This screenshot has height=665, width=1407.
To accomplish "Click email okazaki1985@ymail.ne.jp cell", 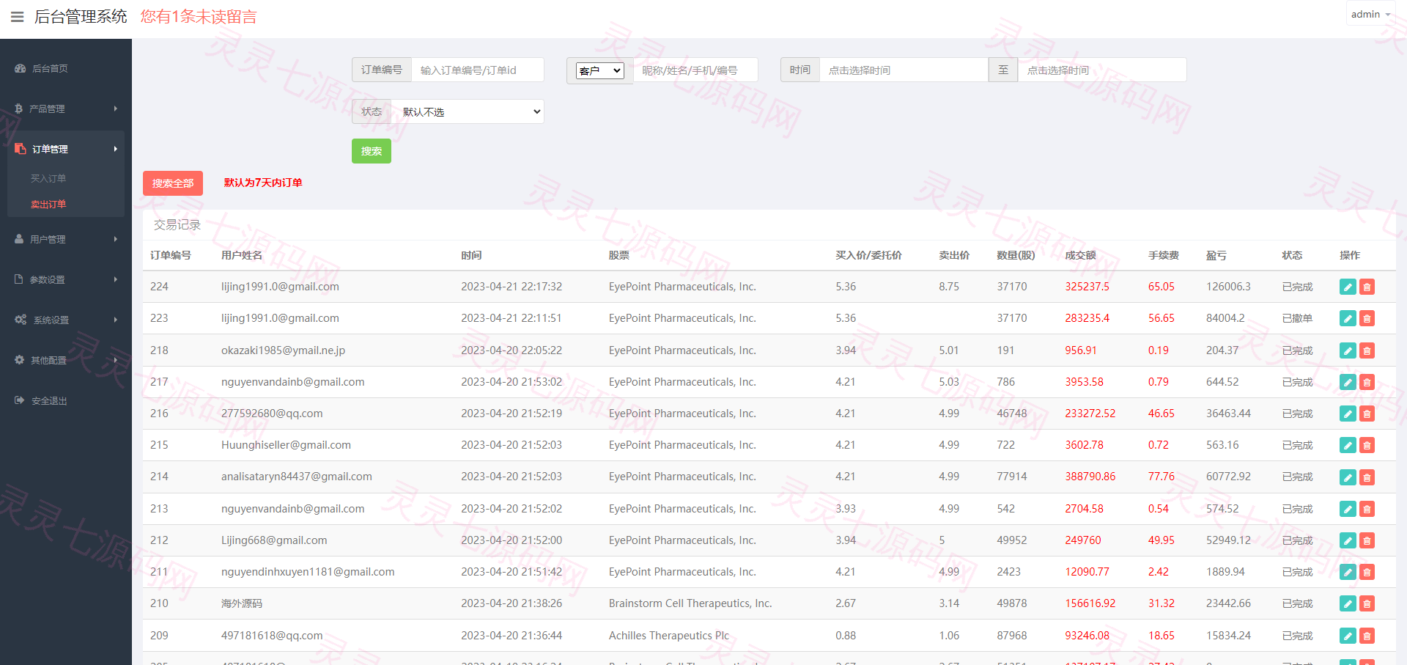I will pos(283,350).
